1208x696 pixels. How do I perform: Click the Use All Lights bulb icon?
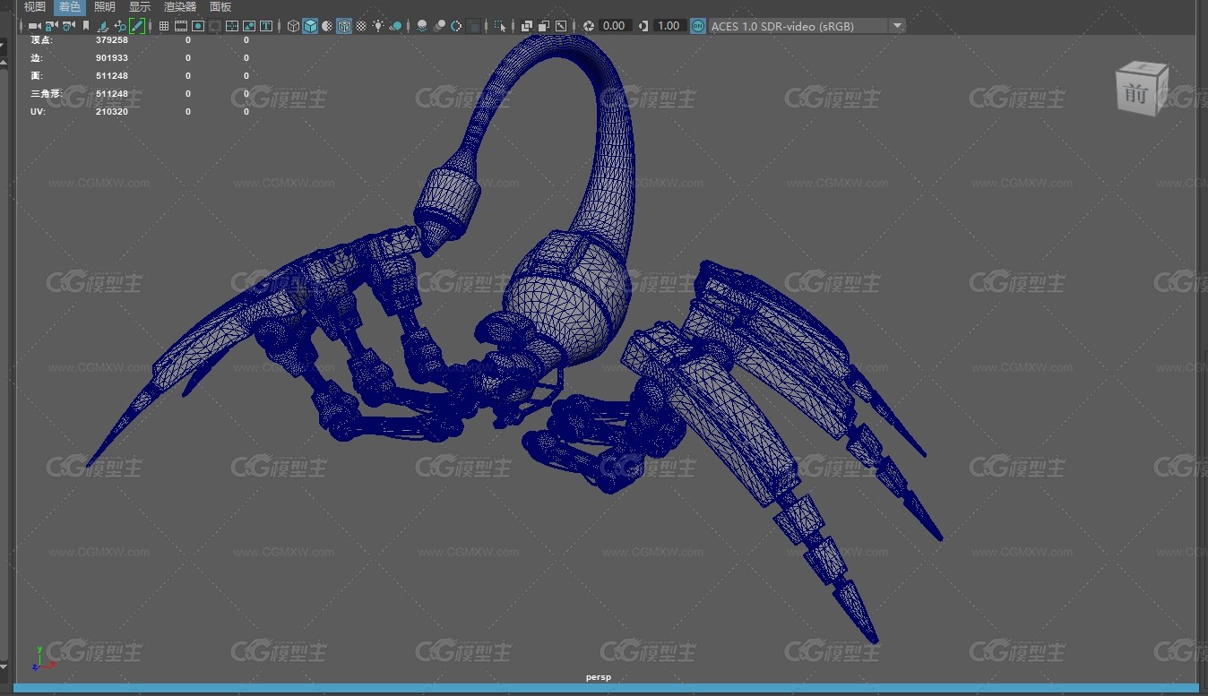click(379, 26)
